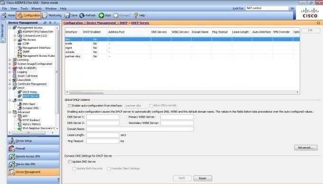
Task: Select ICMP tree item
Action: (x=26, y=44)
